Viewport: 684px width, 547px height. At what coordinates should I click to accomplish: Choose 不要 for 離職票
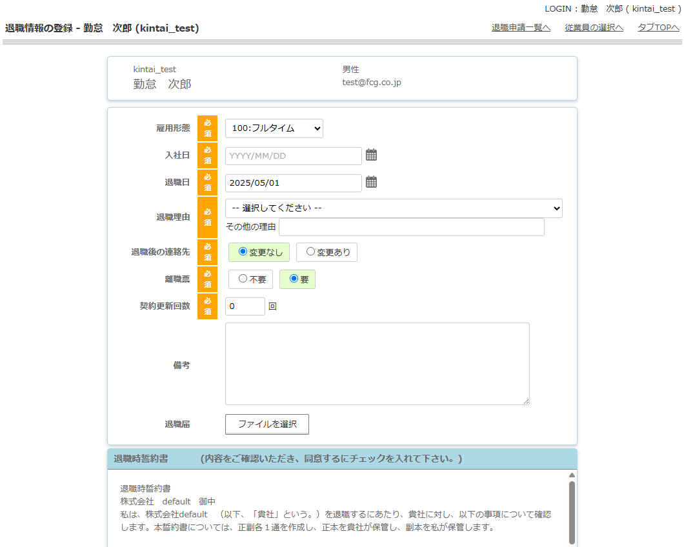pyautogui.click(x=243, y=279)
